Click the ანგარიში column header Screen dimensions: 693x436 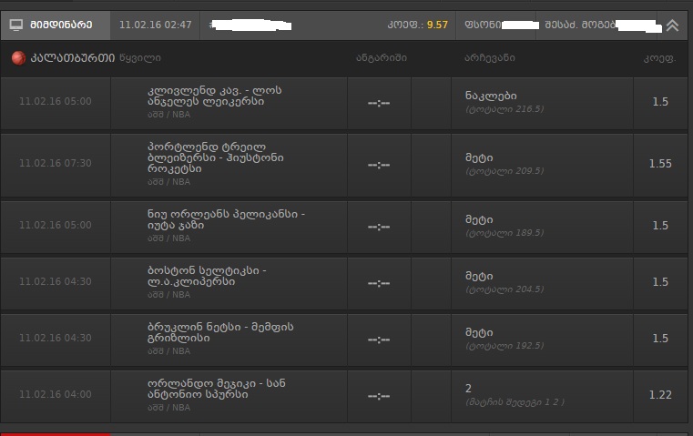382,58
